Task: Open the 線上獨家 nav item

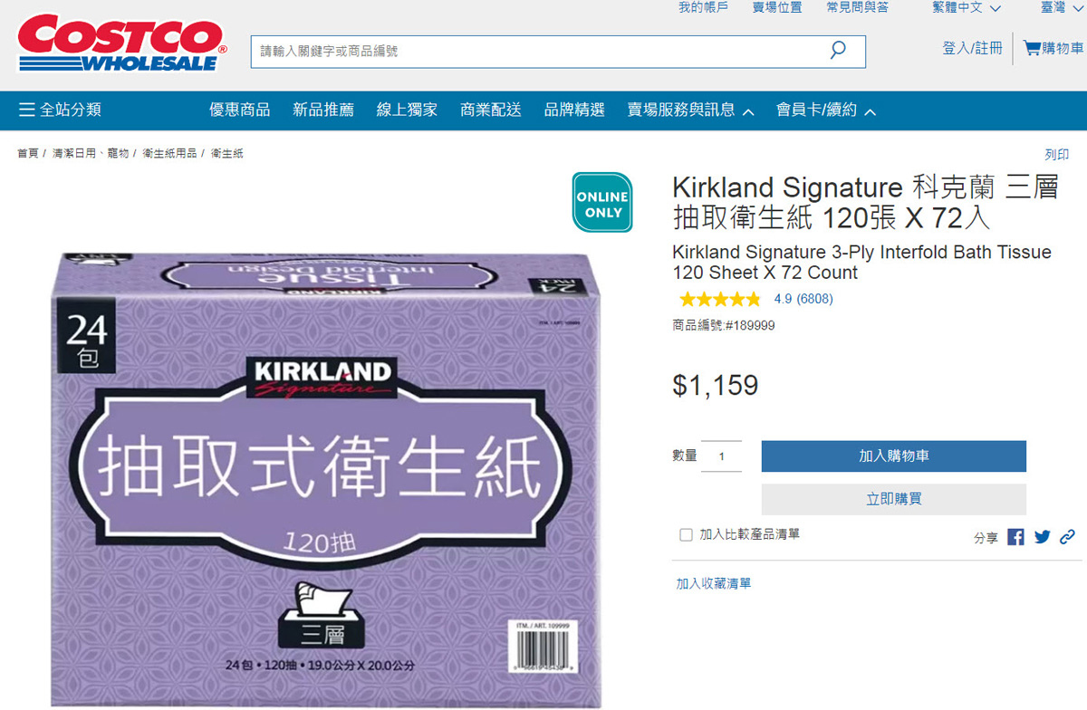Action: coord(407,110)
